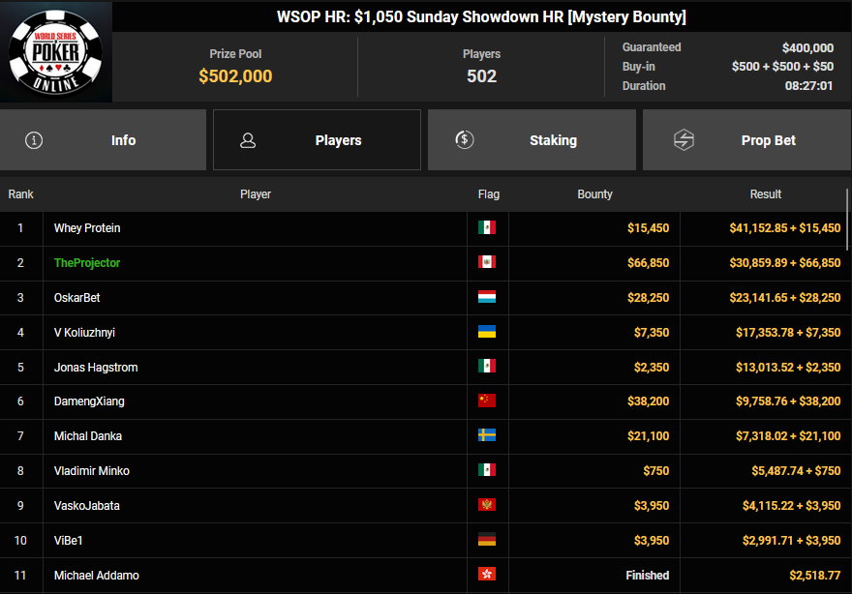Click the flag in DamengXiang's row
Image resolution: width=852 pixels, height=594 pixels.
(487, 401)
